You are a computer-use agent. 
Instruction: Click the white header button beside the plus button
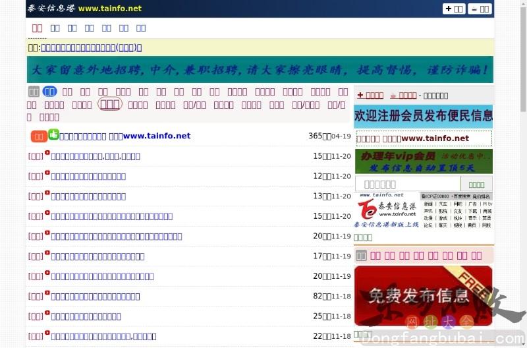[x=480, y=9]
